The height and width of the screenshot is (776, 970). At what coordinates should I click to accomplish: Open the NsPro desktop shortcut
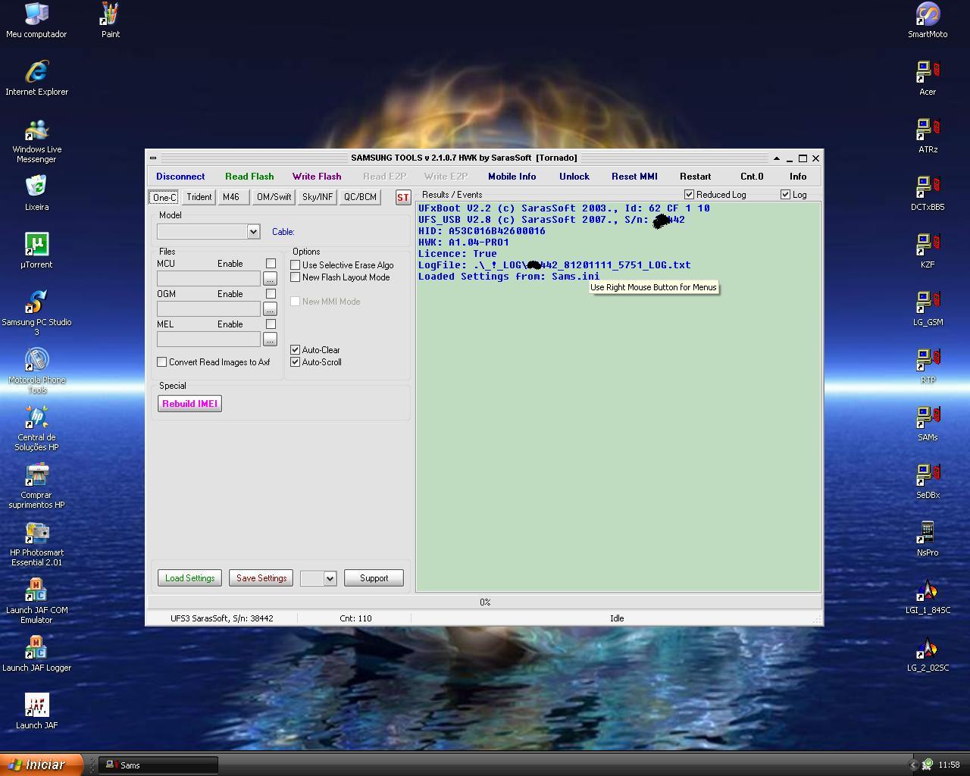tap(928, 539)
